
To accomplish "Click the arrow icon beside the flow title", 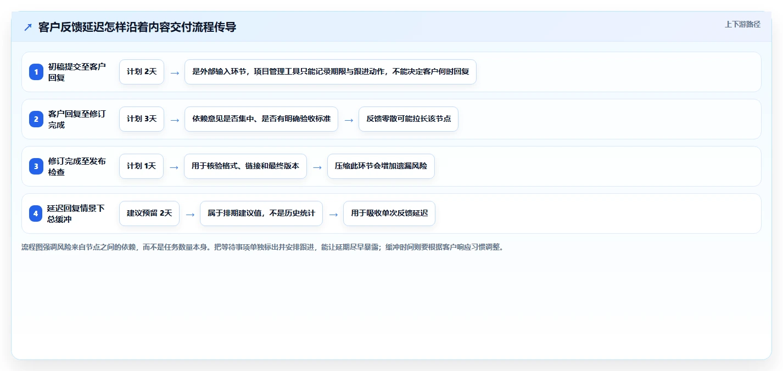I will click(x=27, y=27).
